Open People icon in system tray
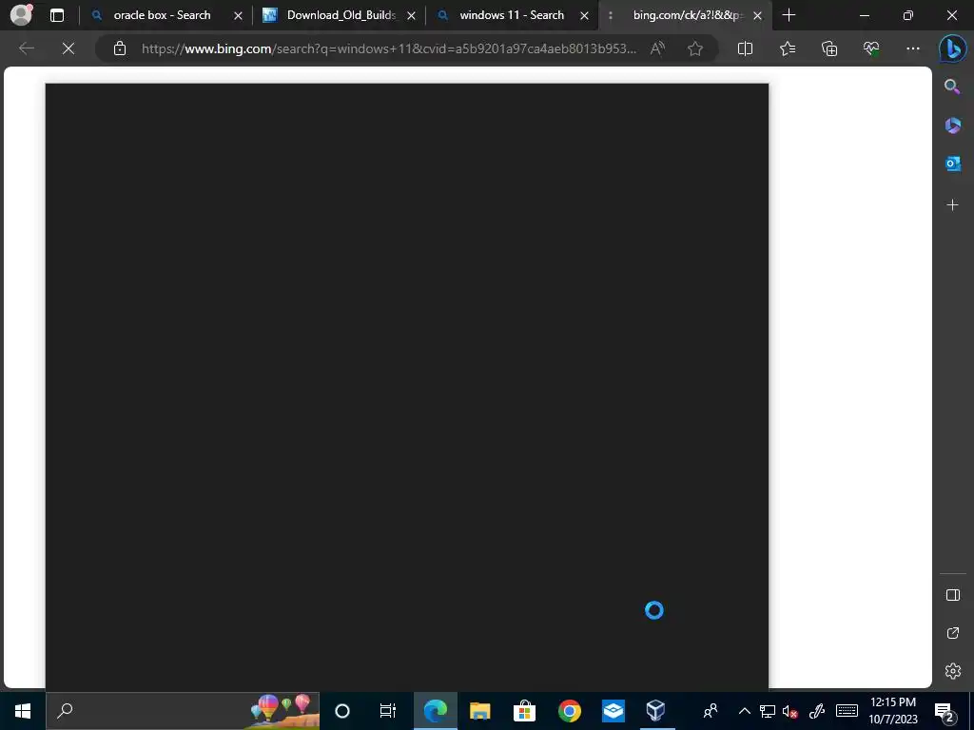This screenshot has height=730, width=974. pos(710,711)
